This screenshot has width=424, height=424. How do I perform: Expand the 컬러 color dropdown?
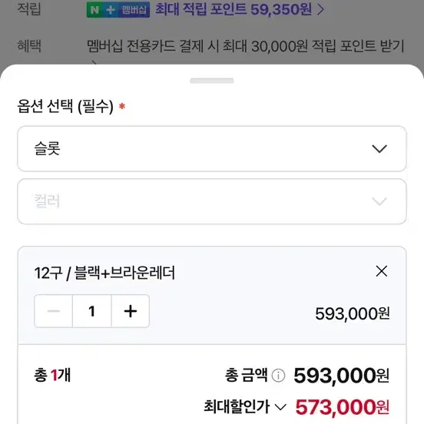coord(212,201)
